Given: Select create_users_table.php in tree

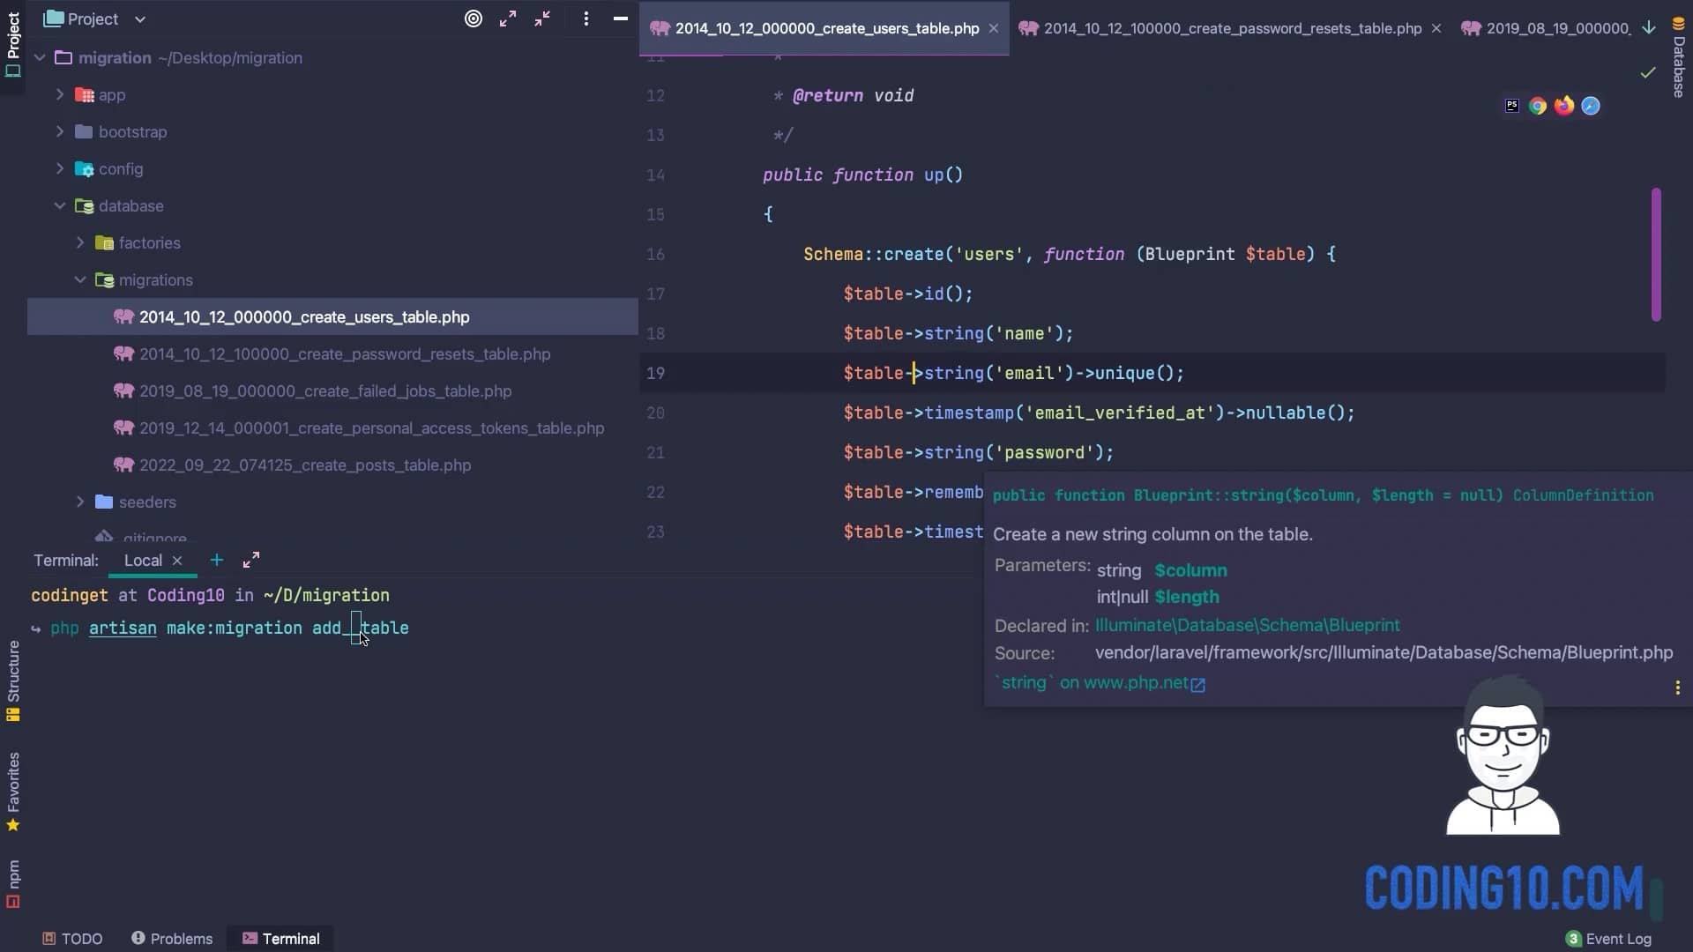Looking at the screenshot, I should tap(304, 316).
